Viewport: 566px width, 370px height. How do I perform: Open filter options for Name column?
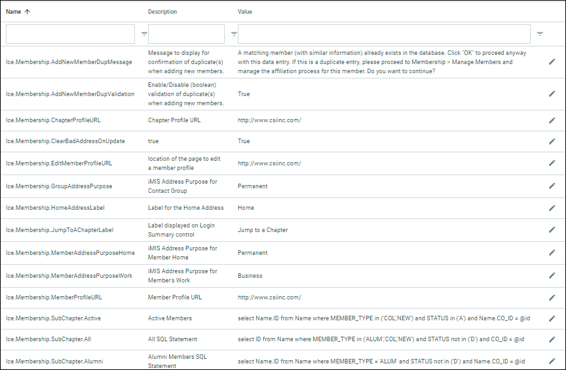point(144,33)
